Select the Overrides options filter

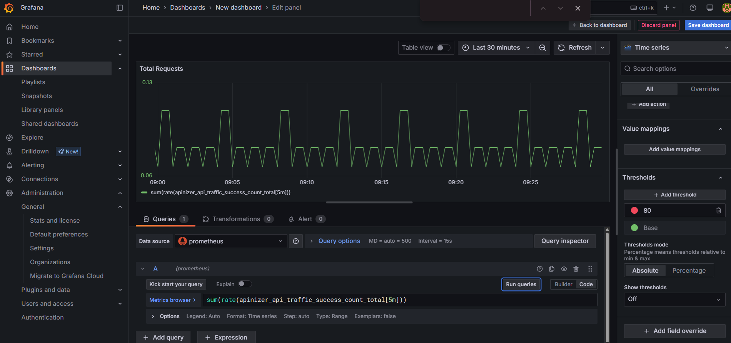[x=705, y=89]
